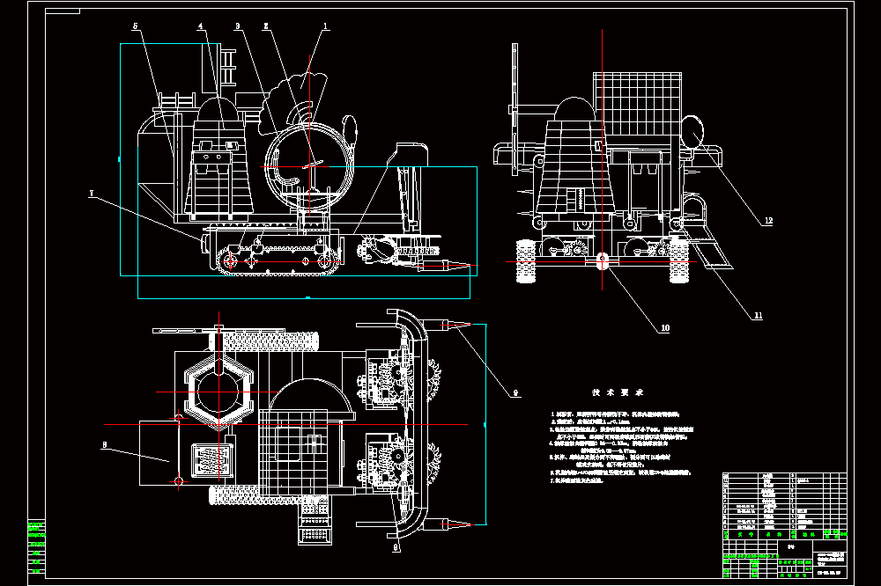Pick part callout number 12
Viewport: 881px width, 586px height.
(x=768, y=221)
